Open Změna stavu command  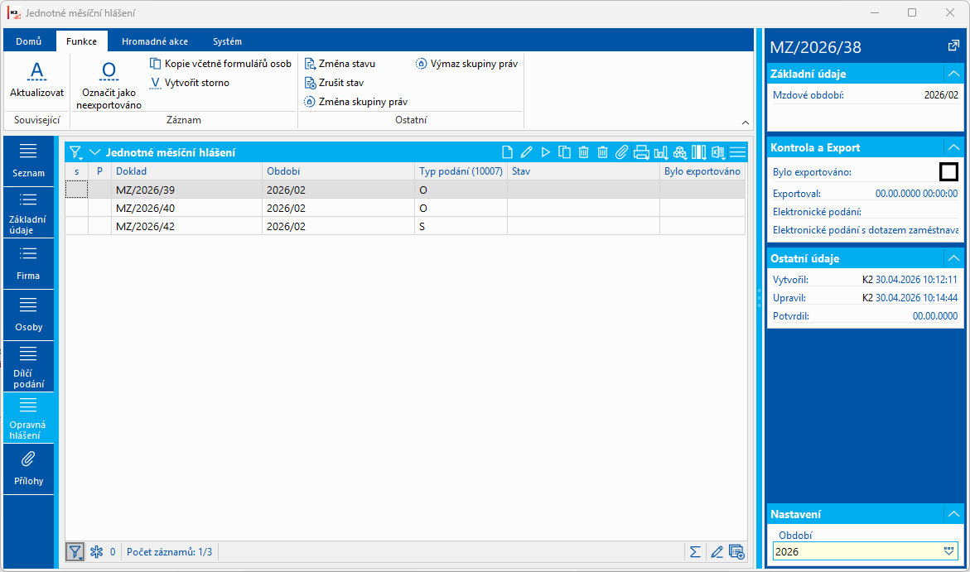pos(340,64)
